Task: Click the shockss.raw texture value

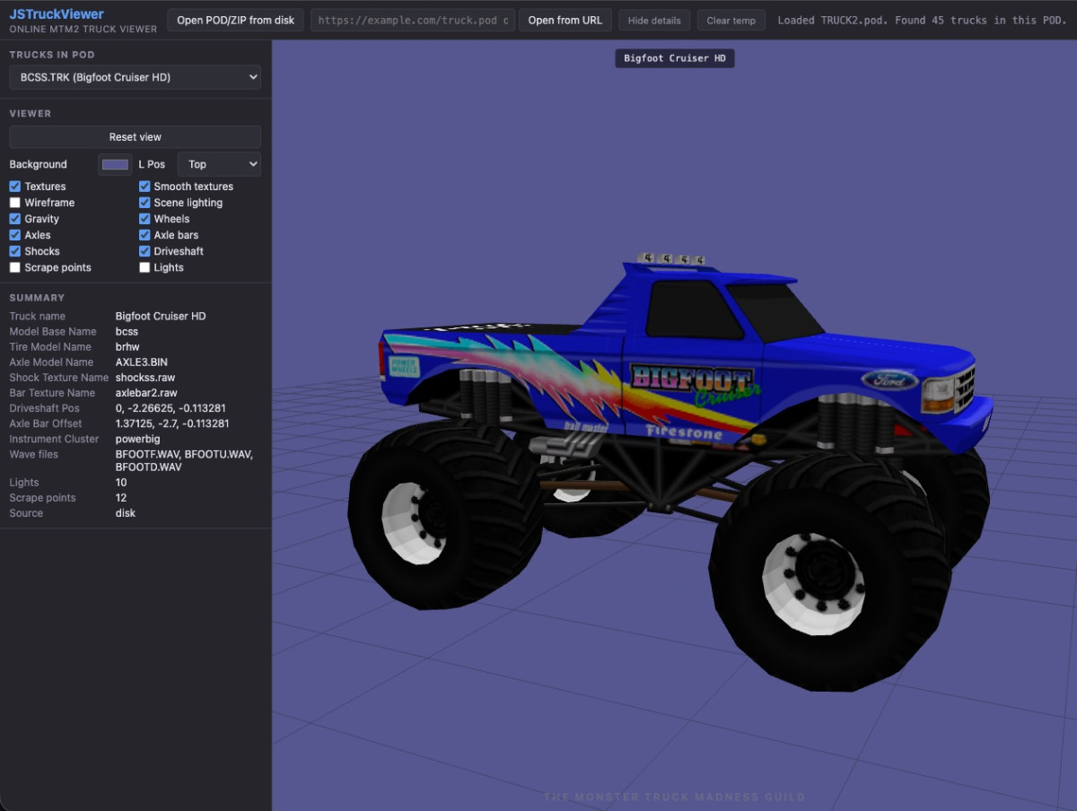Action: [x=145, y=378]
